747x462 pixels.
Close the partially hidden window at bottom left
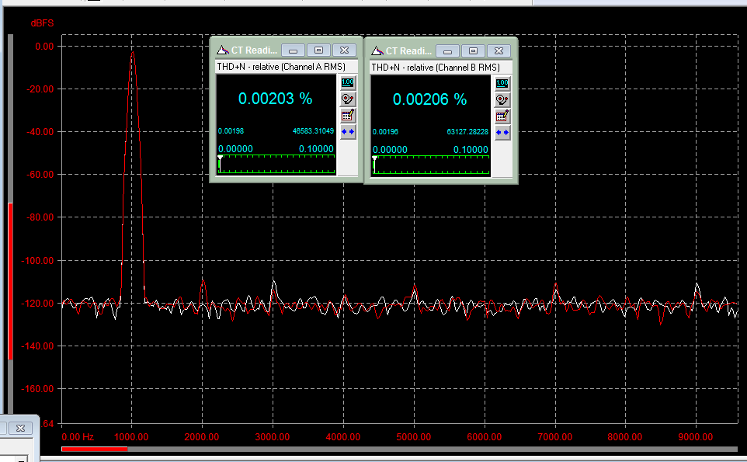(x=20, y=428)
